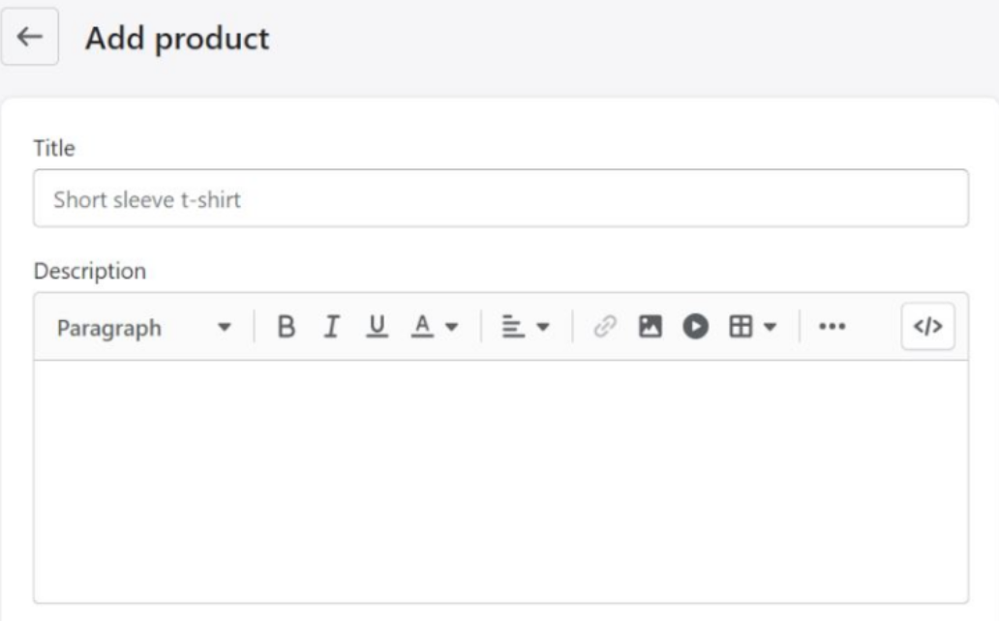
Task: Insert a hyperlink
Action: coord(603,327)
